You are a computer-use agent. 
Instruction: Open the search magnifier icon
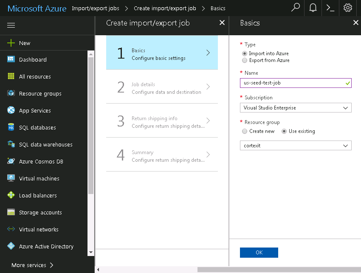pyautogui.click(x=296, y=8)
